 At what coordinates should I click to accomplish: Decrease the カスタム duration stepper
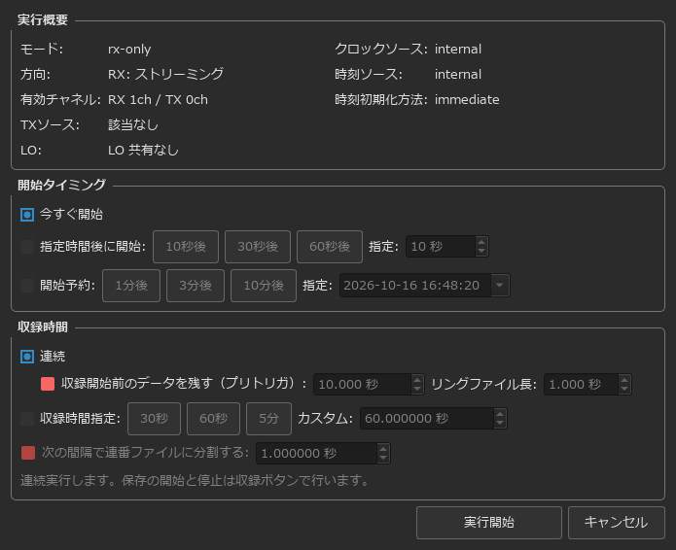pos(500,424)
